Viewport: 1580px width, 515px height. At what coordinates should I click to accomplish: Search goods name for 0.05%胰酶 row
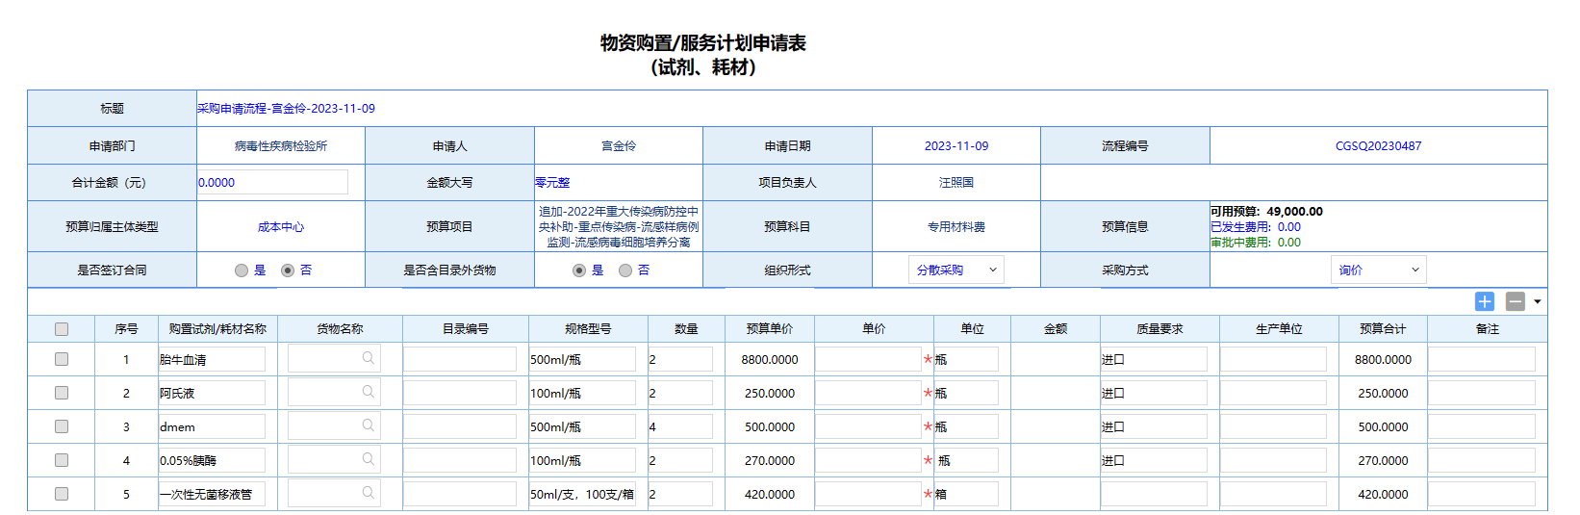tap(368, 459)
